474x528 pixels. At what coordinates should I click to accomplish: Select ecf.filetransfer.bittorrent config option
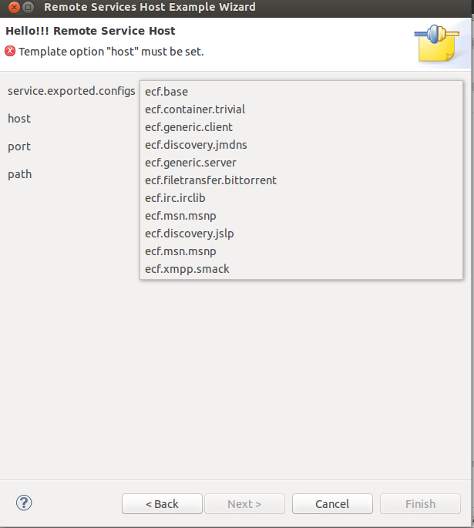[210, 180]
